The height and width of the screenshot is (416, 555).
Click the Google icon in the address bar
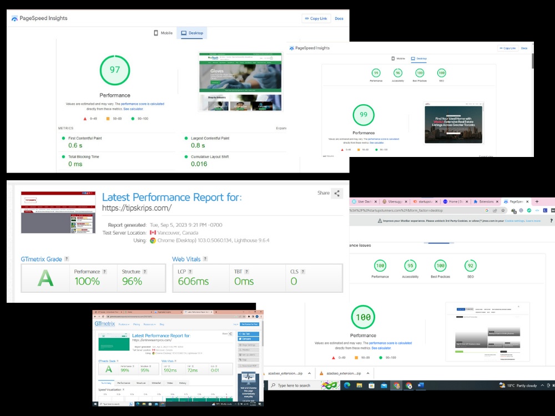pos(487,210)
